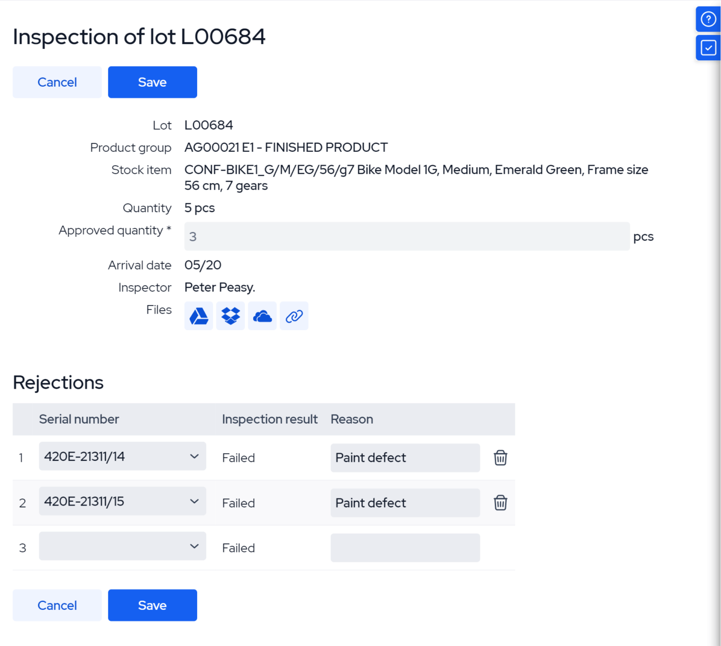Attach a file from OneDrive

click(262, 315)
